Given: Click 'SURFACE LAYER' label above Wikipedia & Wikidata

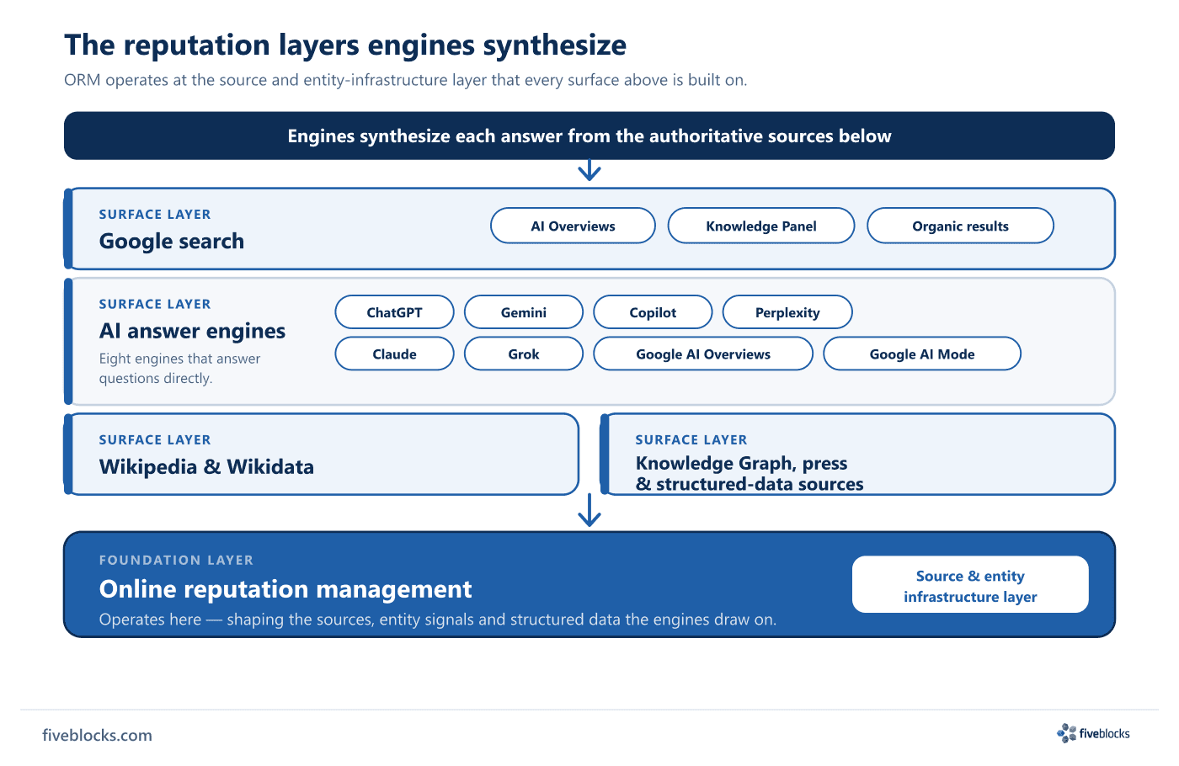Looking at the screenshot, I should tap(155, 439).
